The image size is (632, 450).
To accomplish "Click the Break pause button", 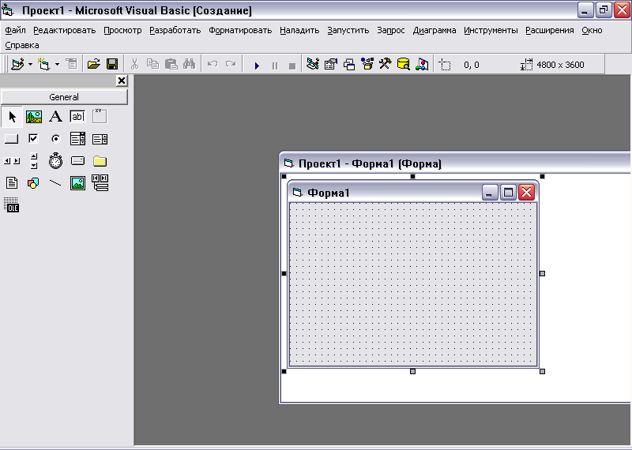I will point(274,66).
